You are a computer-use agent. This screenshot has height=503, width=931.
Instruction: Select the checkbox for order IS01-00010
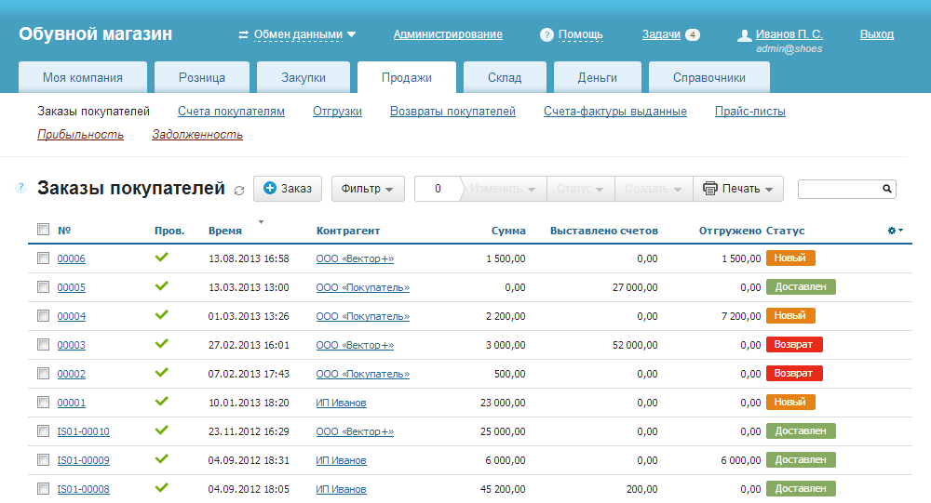coord(43,431)
